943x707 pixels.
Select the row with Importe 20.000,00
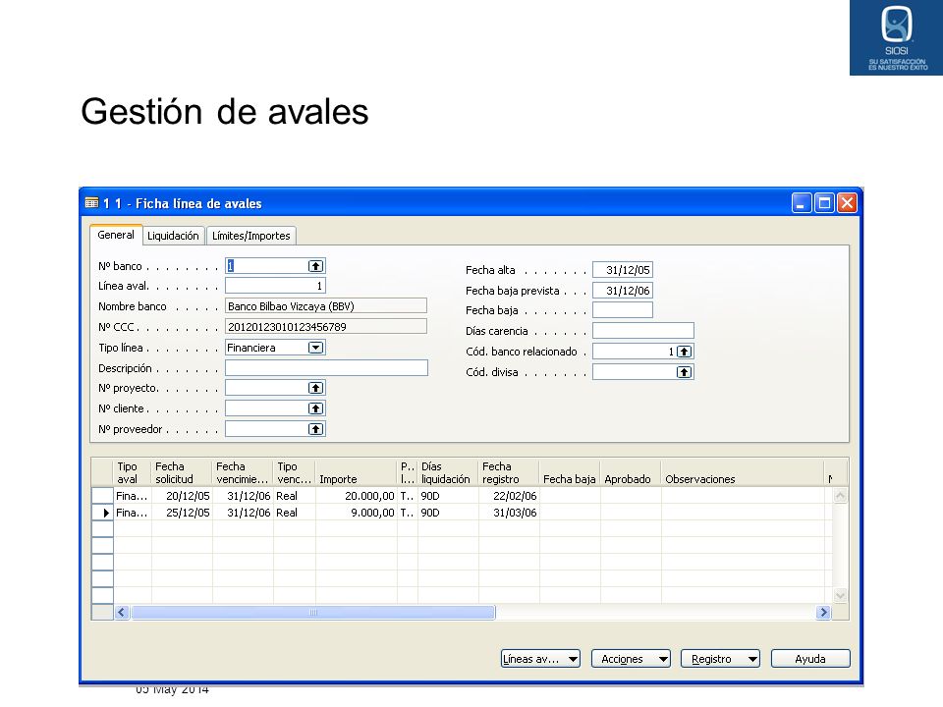(462, 496)
